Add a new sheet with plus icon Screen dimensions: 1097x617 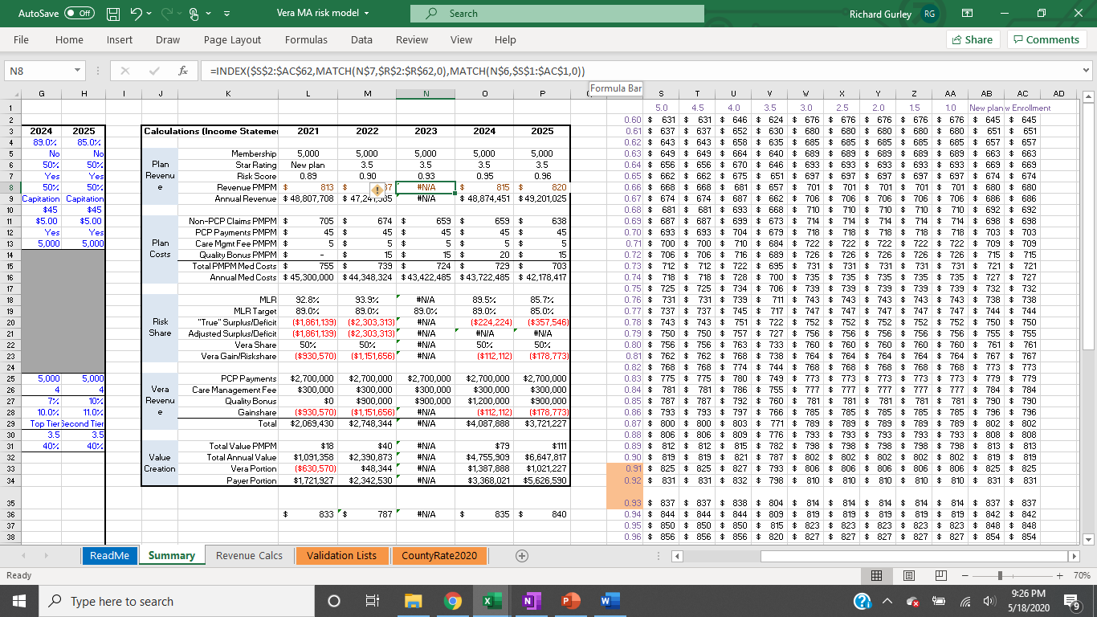pos(521,555)
